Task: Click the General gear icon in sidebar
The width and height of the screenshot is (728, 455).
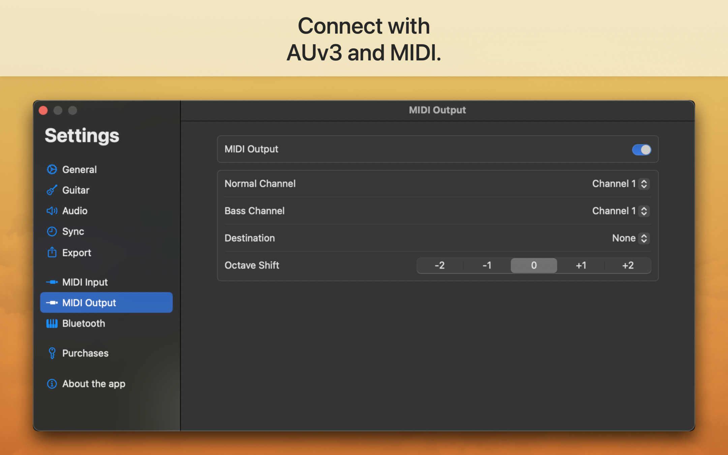Action: [x=52, y=170]
